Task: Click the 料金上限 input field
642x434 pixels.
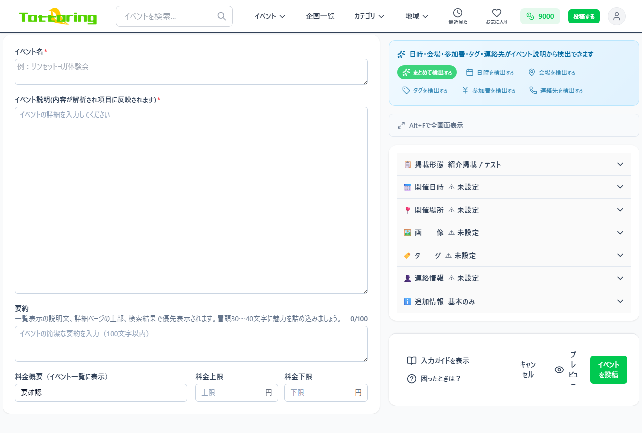Action: (x=237, y=393)
